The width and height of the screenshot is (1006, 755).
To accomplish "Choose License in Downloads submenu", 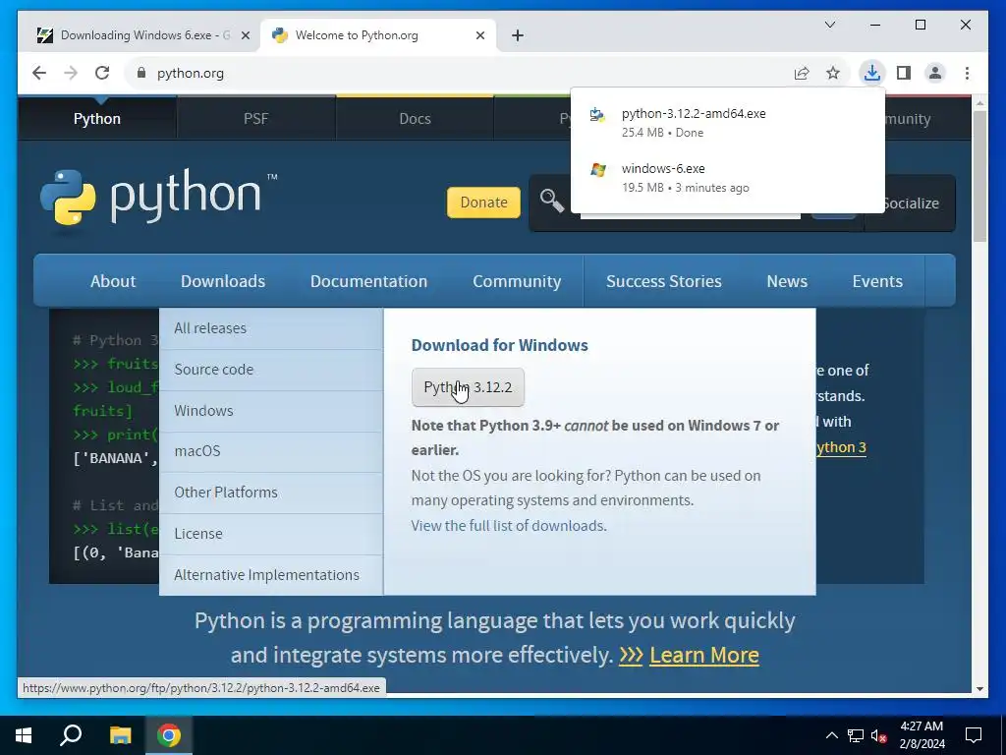I will point(271,534).
